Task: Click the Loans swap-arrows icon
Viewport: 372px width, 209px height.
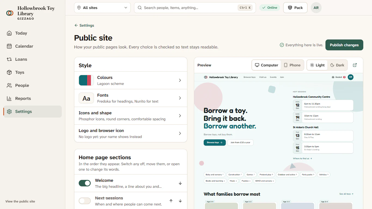Action: tap(9, 59)
